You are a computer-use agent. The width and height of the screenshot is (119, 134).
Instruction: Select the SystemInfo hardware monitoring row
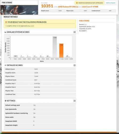pos(40,113)
